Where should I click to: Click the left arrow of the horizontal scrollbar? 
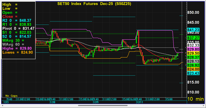2,105
